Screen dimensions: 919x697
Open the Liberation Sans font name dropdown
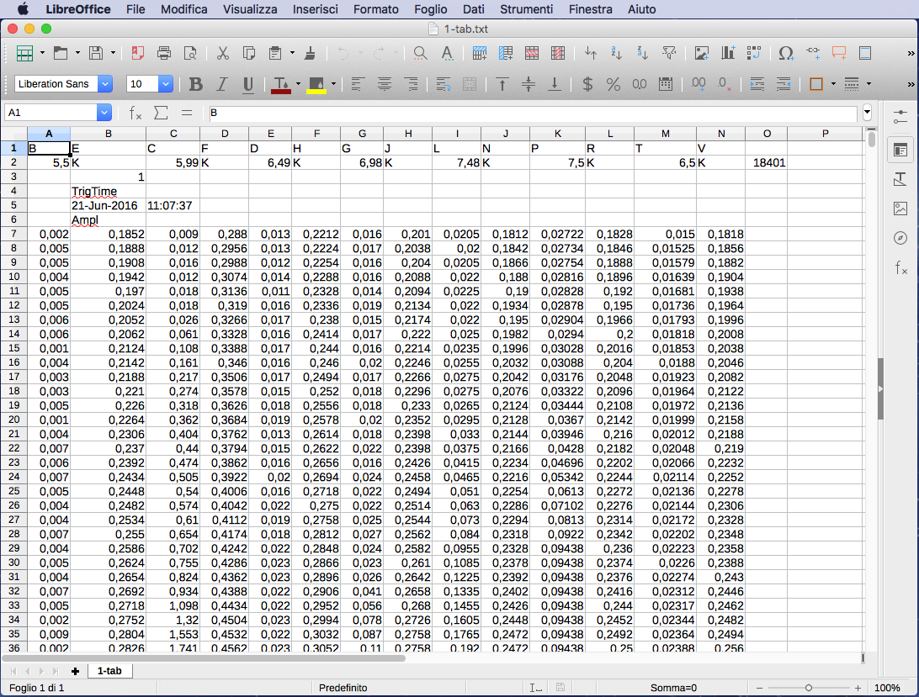[x=105, y=84]
